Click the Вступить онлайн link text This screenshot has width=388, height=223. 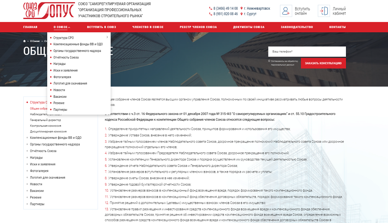[302, 11]
